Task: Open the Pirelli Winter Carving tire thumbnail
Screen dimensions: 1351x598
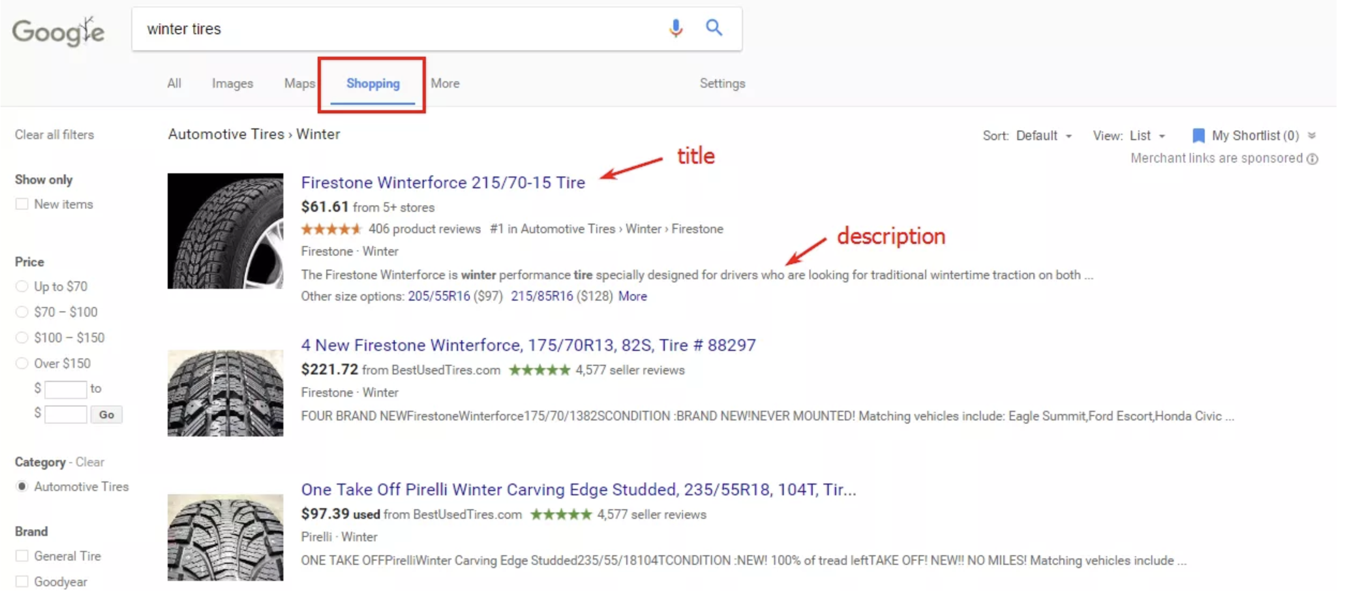Action: 226,538
